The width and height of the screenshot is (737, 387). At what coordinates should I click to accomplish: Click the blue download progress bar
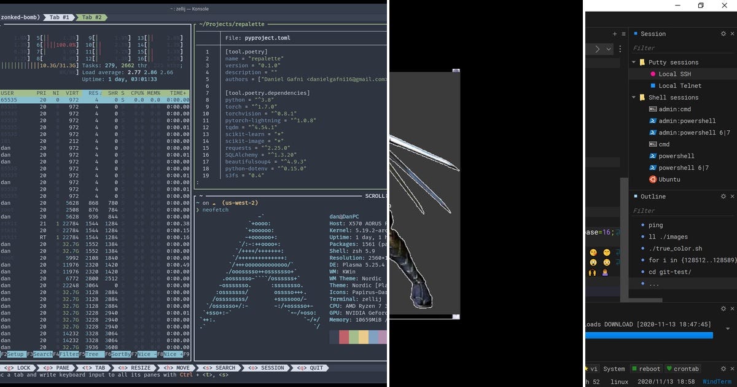650,335
